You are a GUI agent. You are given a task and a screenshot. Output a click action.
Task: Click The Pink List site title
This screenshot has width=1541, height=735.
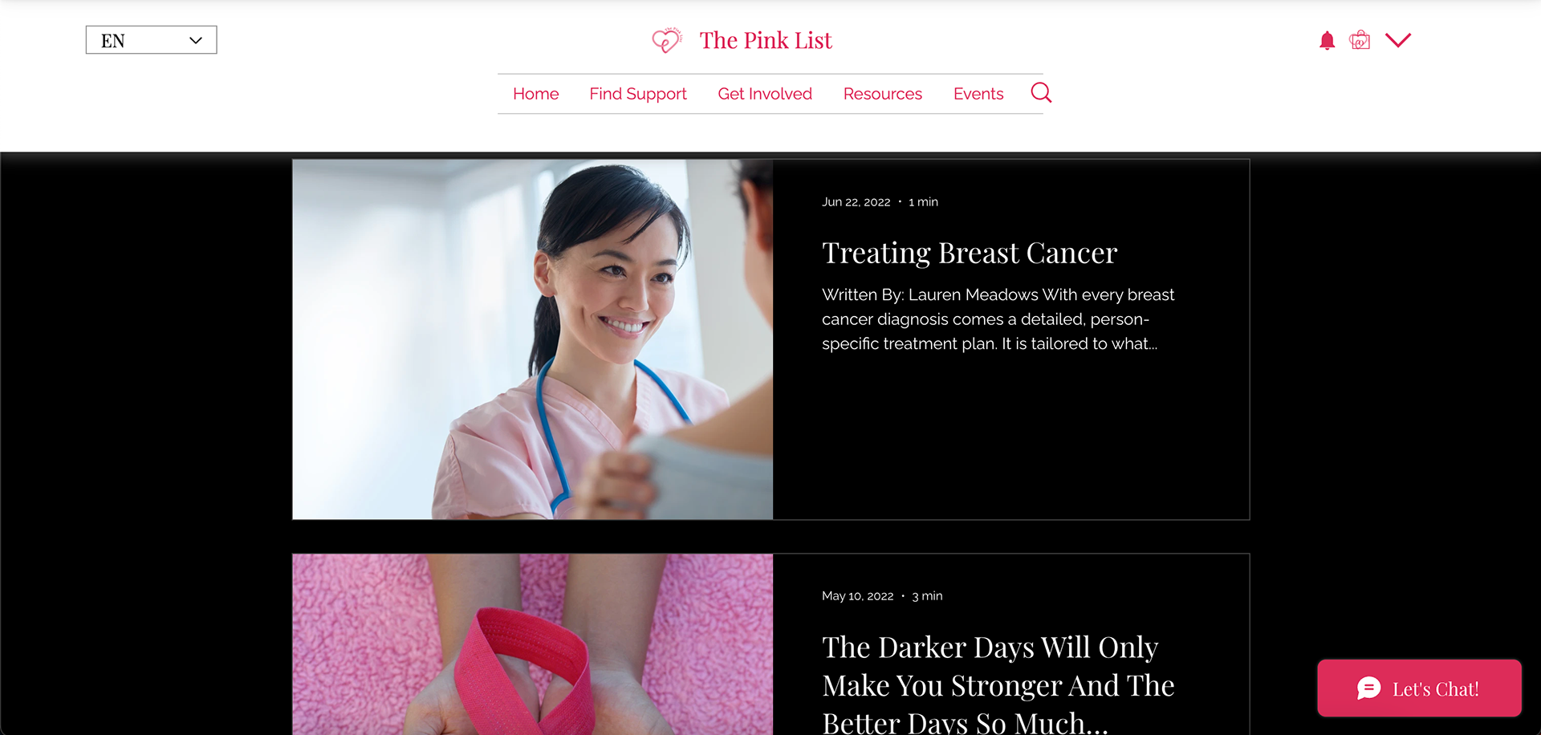[766, 40]
